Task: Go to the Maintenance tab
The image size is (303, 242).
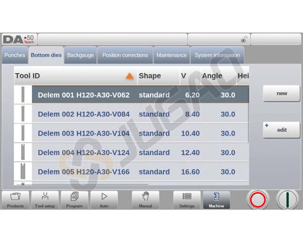Action: [x=172, y=55]
